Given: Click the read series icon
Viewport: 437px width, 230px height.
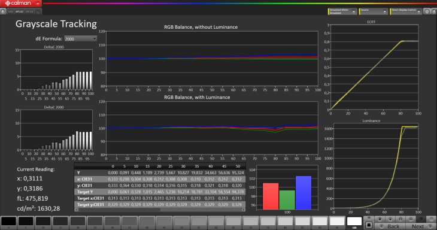Looking at the screenshot, I should tap(400, 219).
